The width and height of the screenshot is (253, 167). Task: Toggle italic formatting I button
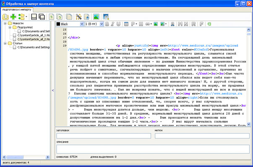(x=112, y=24)
